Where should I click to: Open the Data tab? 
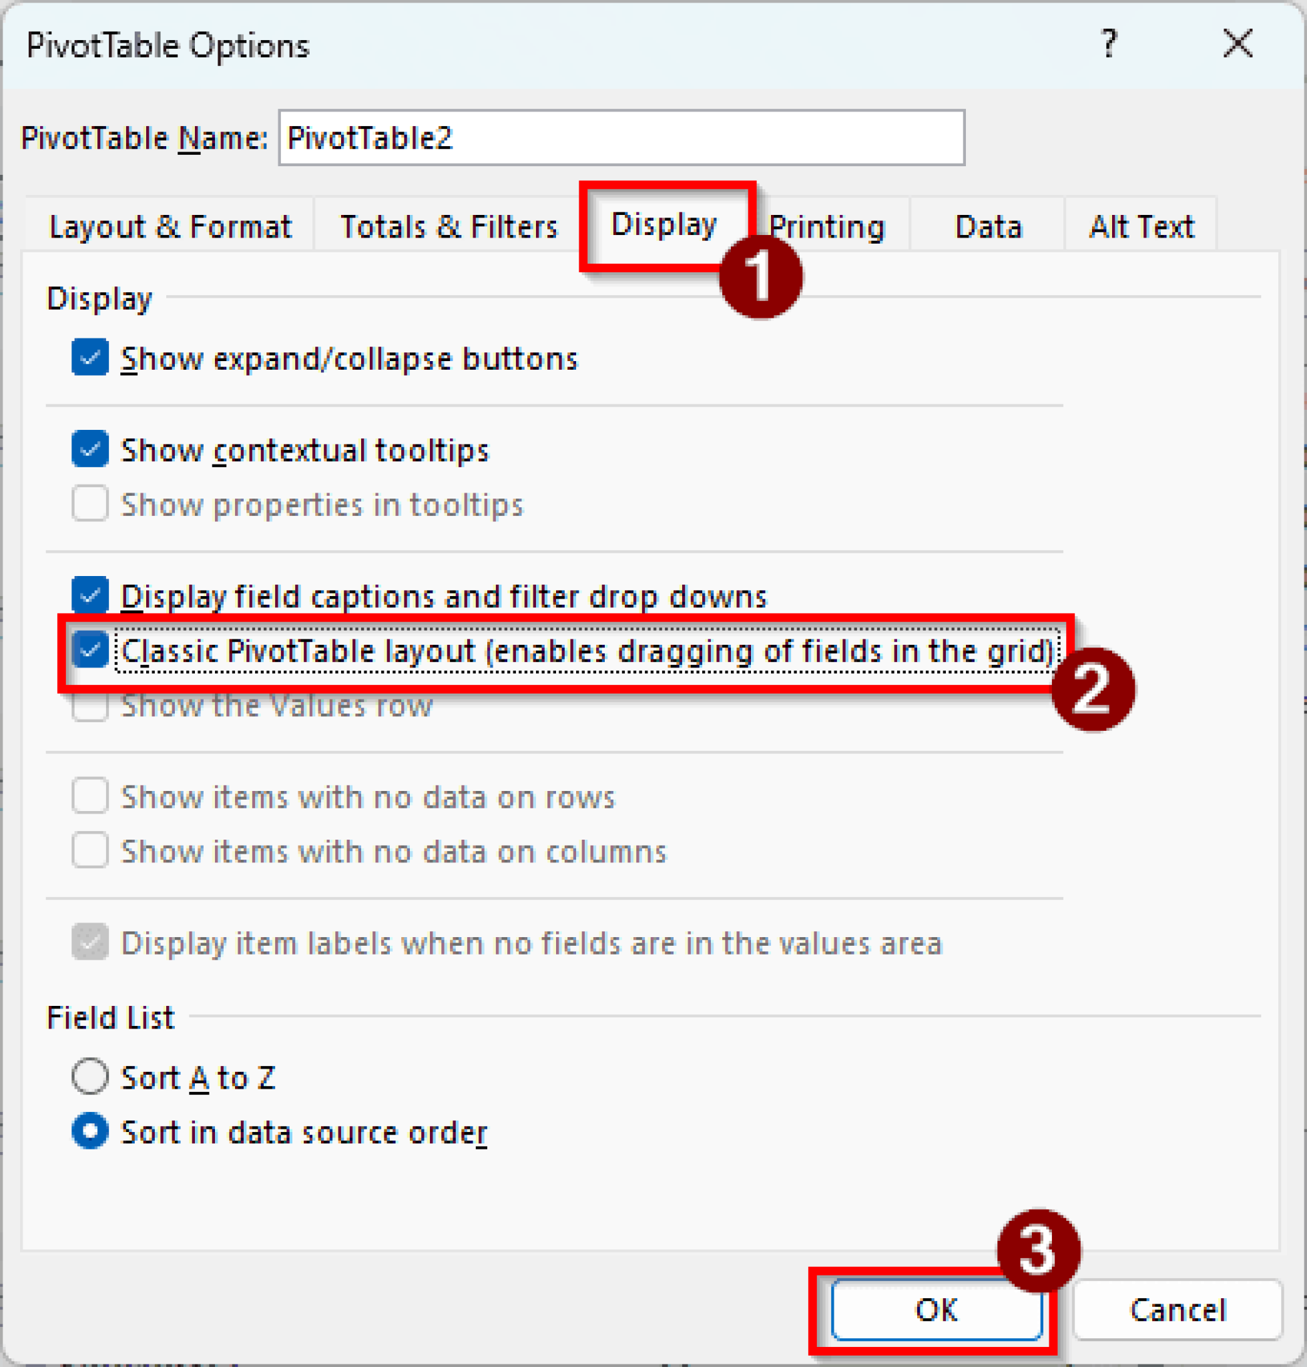pos(989,226)
